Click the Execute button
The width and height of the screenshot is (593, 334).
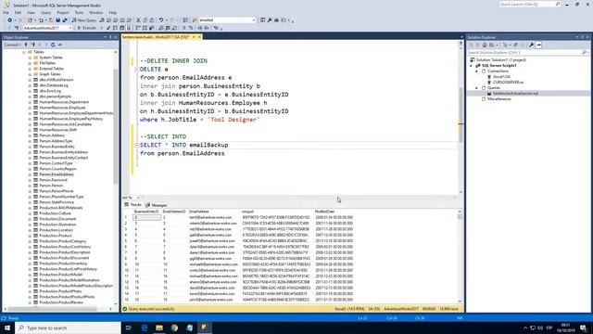tap(86, 28)
